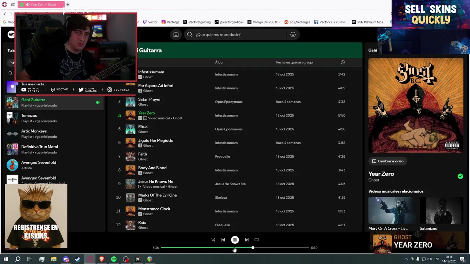Viewport: 470px width, 264px height.
Task: Open 'PSN Platinum Mos...' bookmark
Action: tap(369, 22)
